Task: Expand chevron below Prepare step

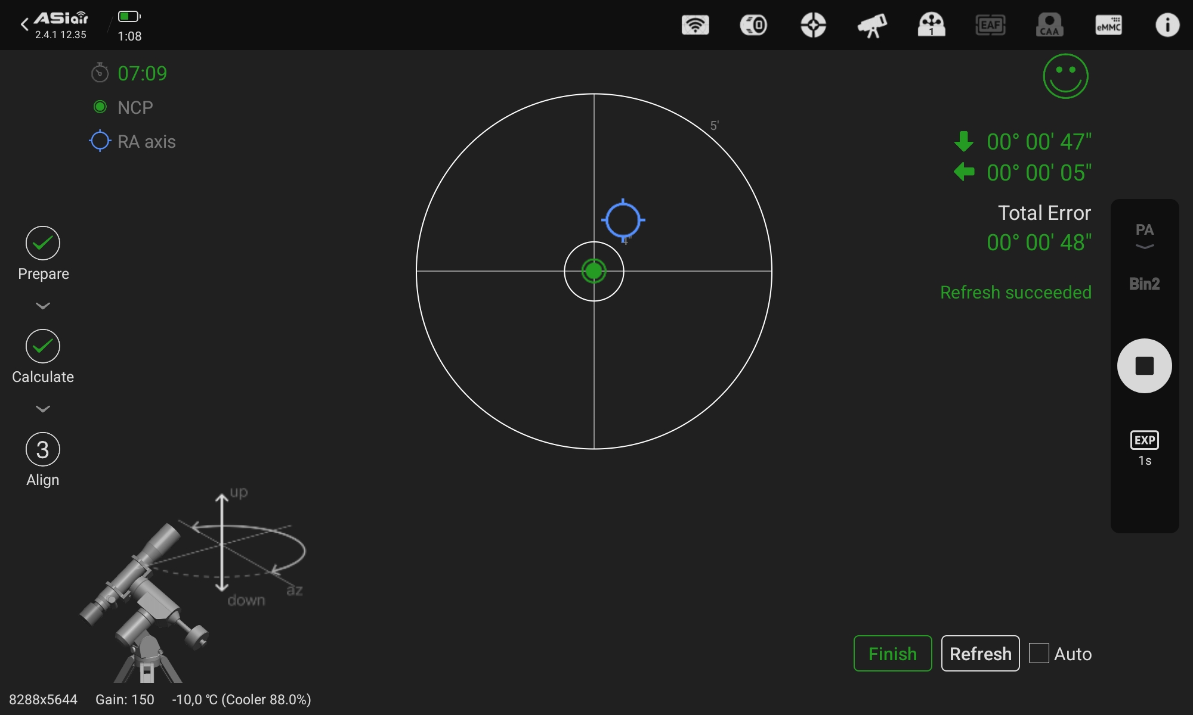Action: pyautogui.click(x=43, y=306)
